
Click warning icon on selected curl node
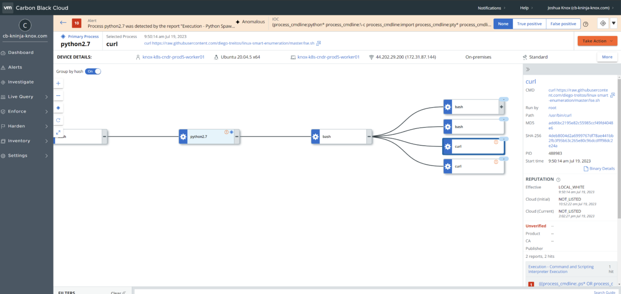[496, 142]
